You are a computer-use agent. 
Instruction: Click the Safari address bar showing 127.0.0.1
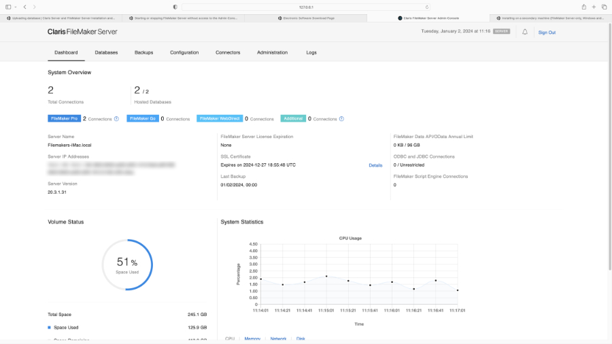306,7
